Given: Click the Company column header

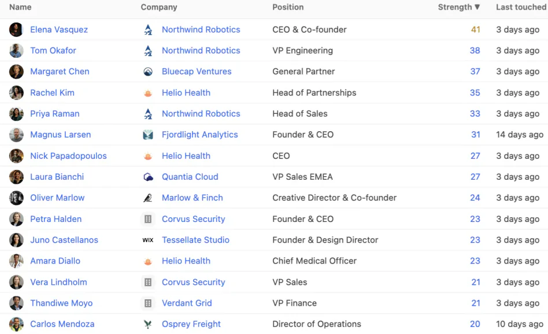Looking at the screenshot, I should tap(159, 7).
